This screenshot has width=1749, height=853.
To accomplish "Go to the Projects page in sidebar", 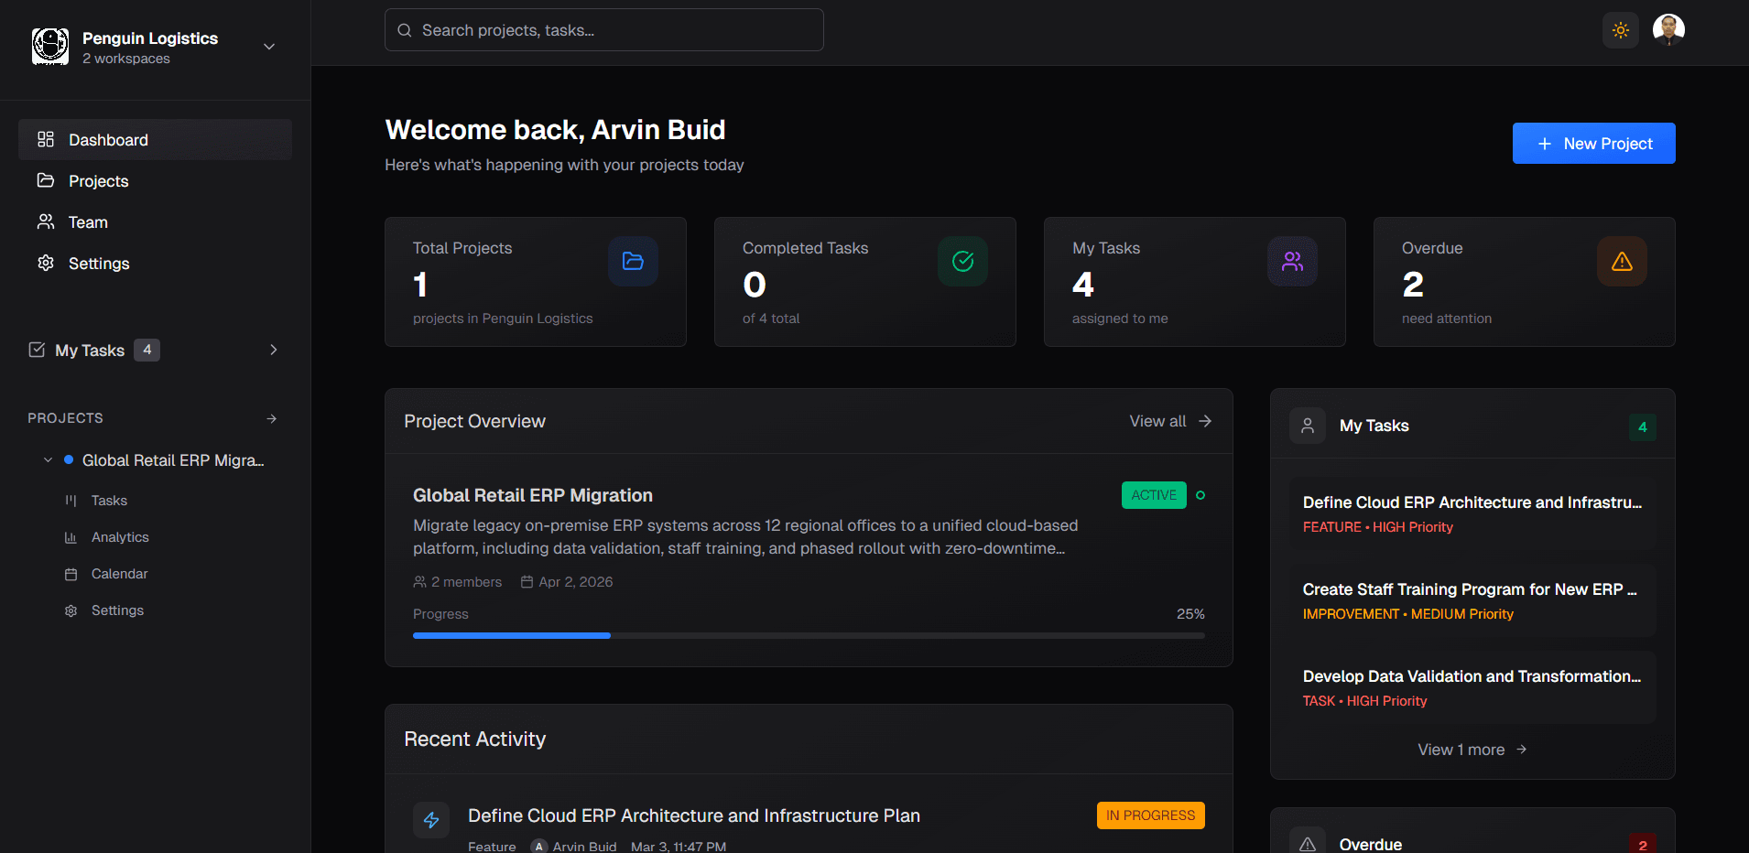I will (98, 181).
